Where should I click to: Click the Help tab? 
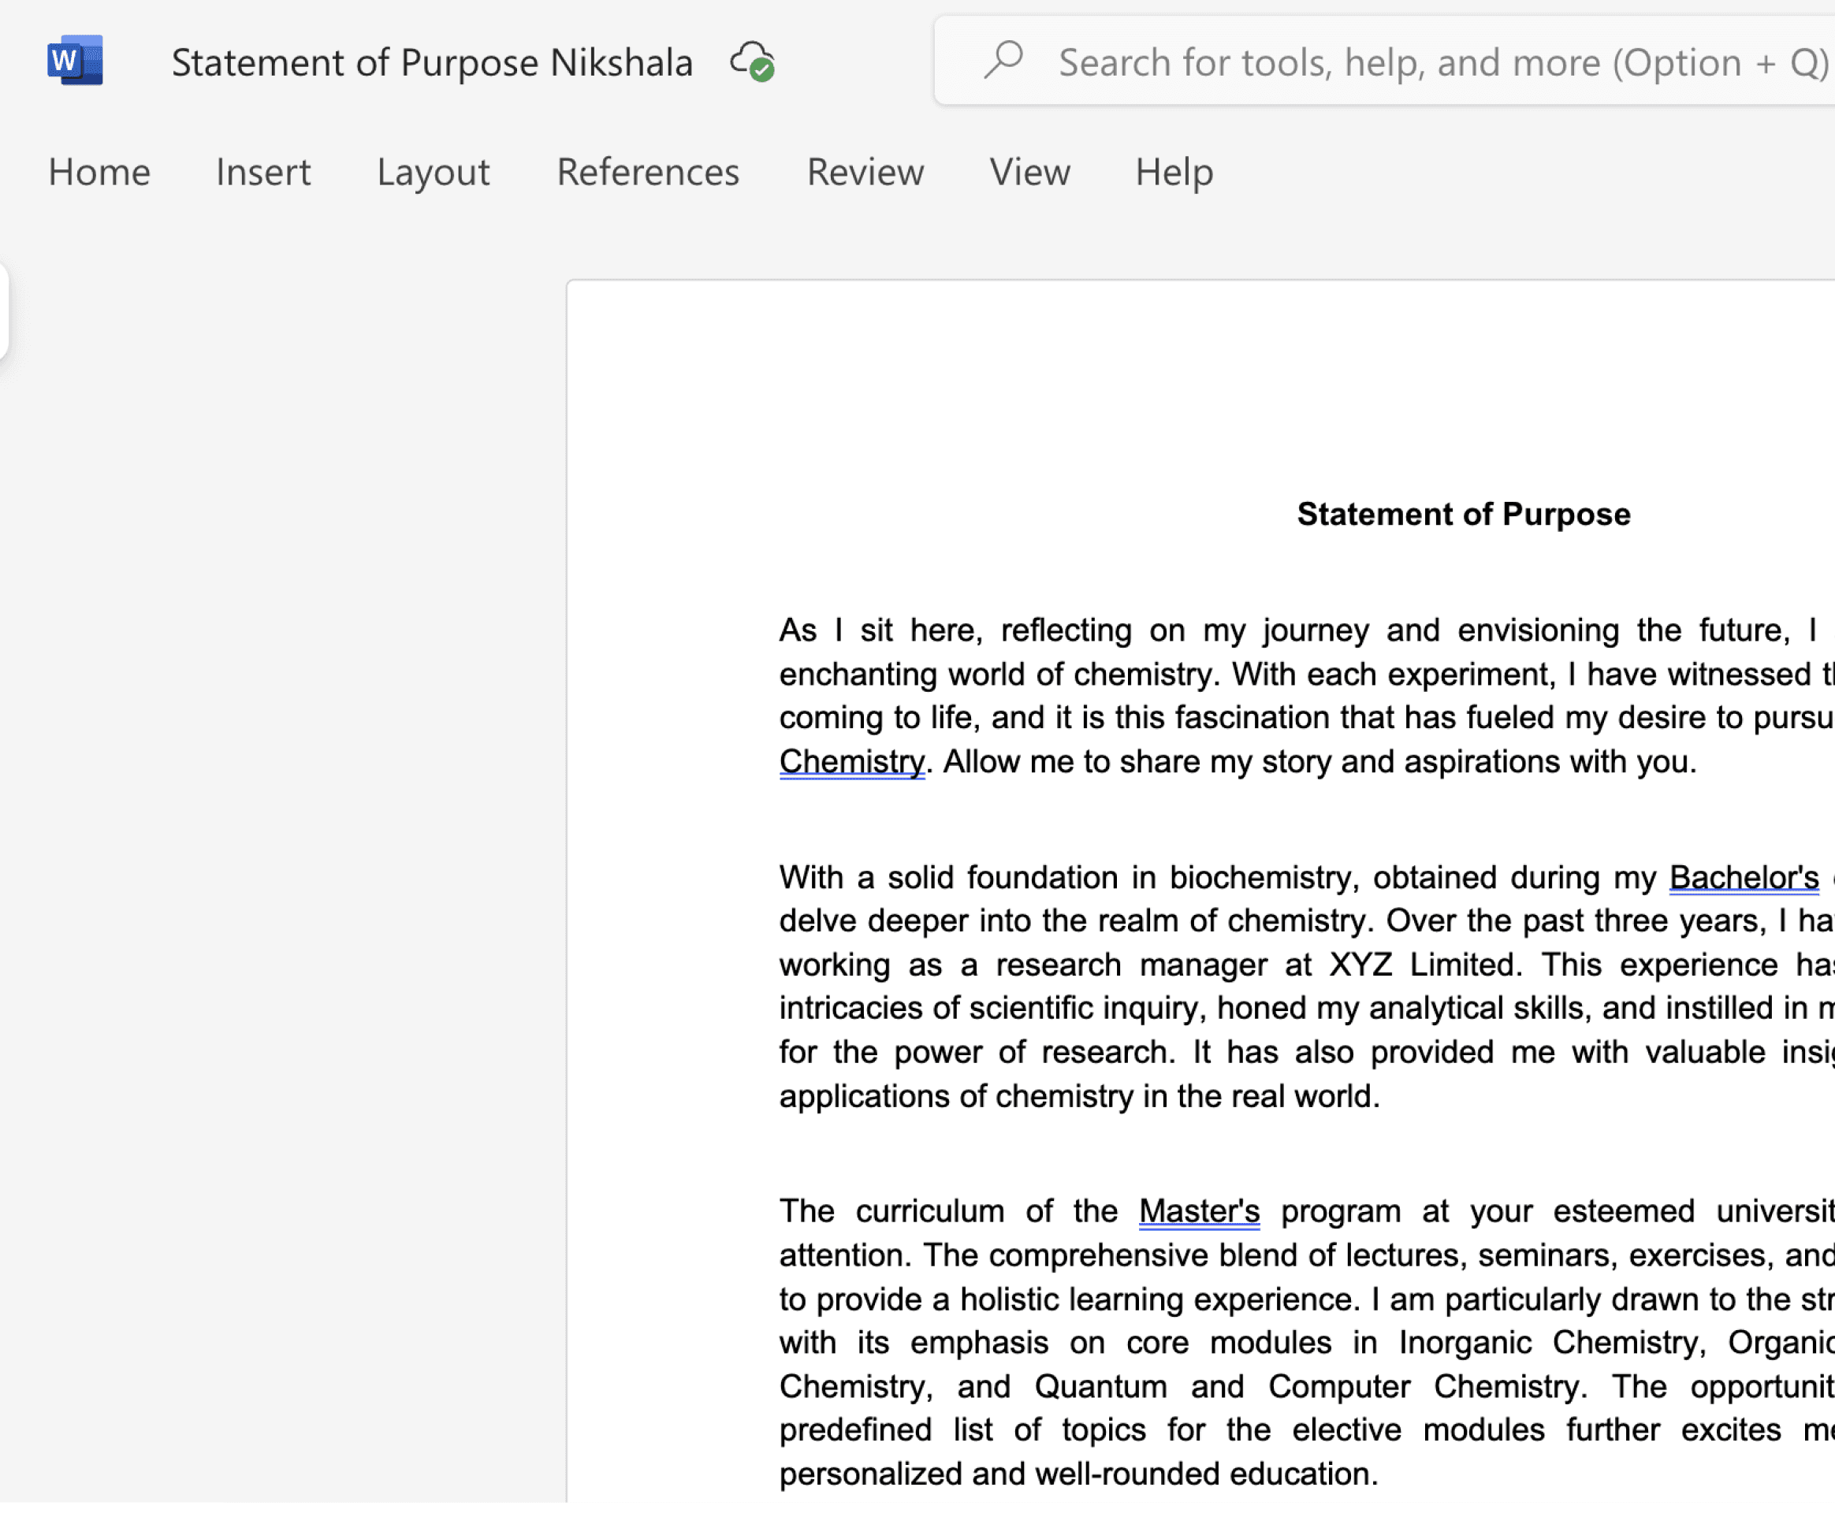pos(1174,172)
